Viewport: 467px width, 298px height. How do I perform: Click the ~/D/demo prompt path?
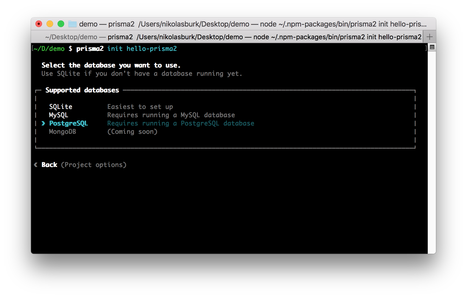(49, 49)
